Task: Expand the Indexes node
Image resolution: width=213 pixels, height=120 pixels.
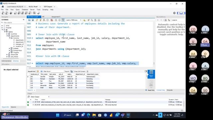Action: pos(10,48)
